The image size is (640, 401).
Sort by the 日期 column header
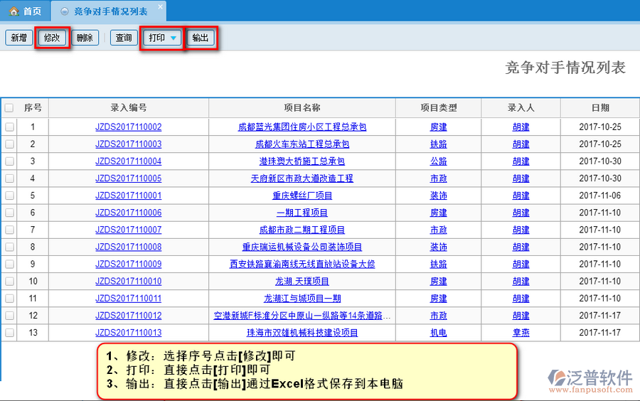[599, 108]
